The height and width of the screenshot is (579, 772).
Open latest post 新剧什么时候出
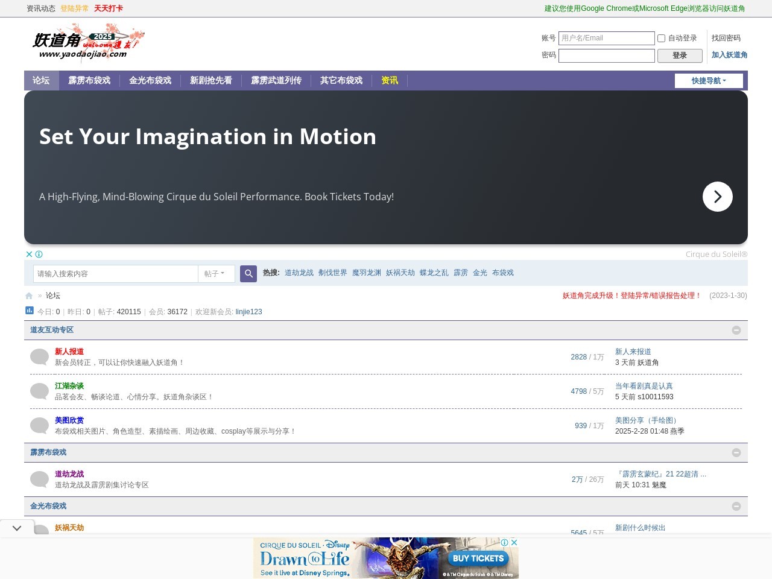641,528
